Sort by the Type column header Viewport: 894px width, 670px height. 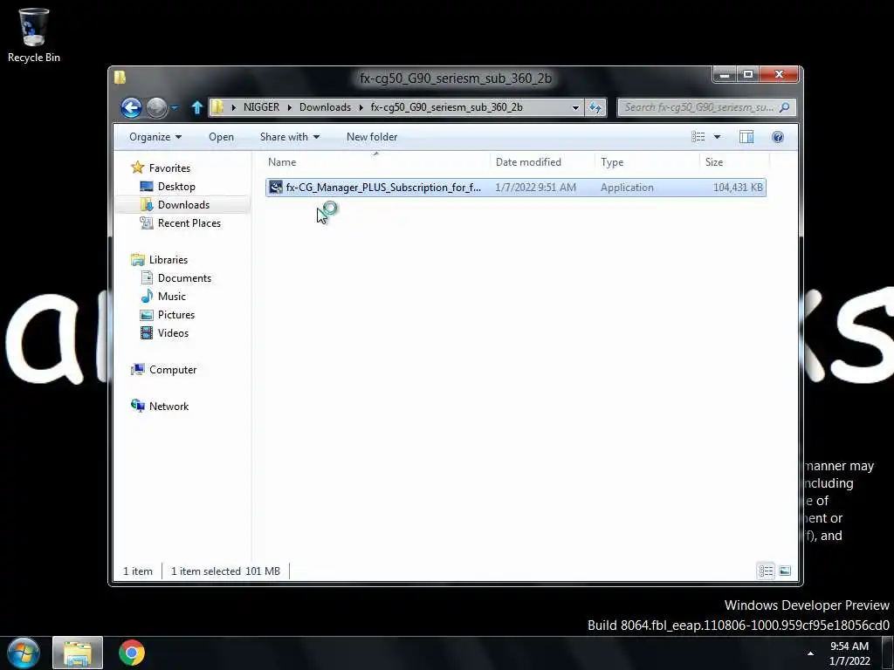647,162
